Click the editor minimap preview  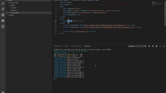157,3
